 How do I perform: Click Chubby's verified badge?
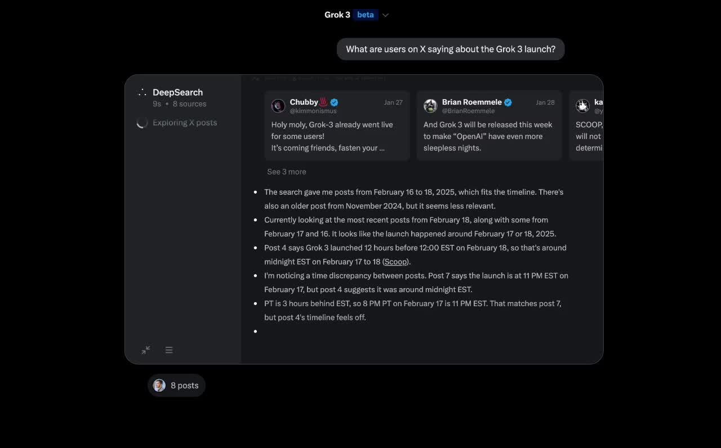(334, 102)
